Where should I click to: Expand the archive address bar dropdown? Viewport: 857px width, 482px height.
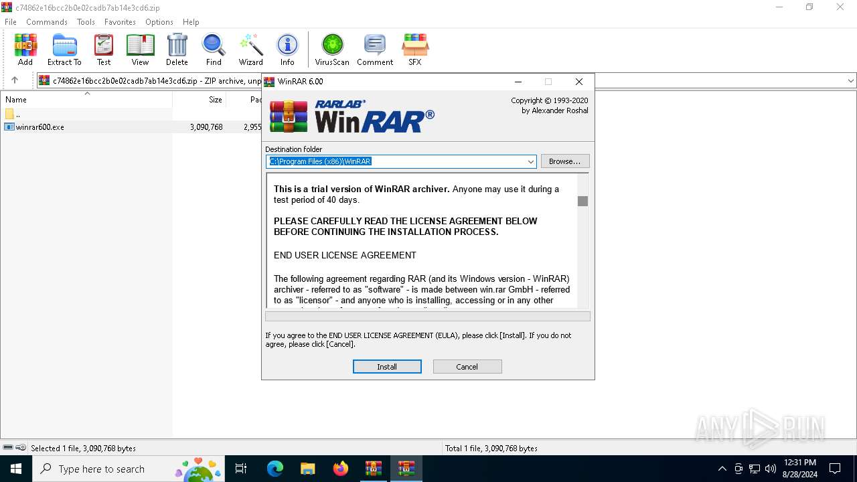[851, 80]
